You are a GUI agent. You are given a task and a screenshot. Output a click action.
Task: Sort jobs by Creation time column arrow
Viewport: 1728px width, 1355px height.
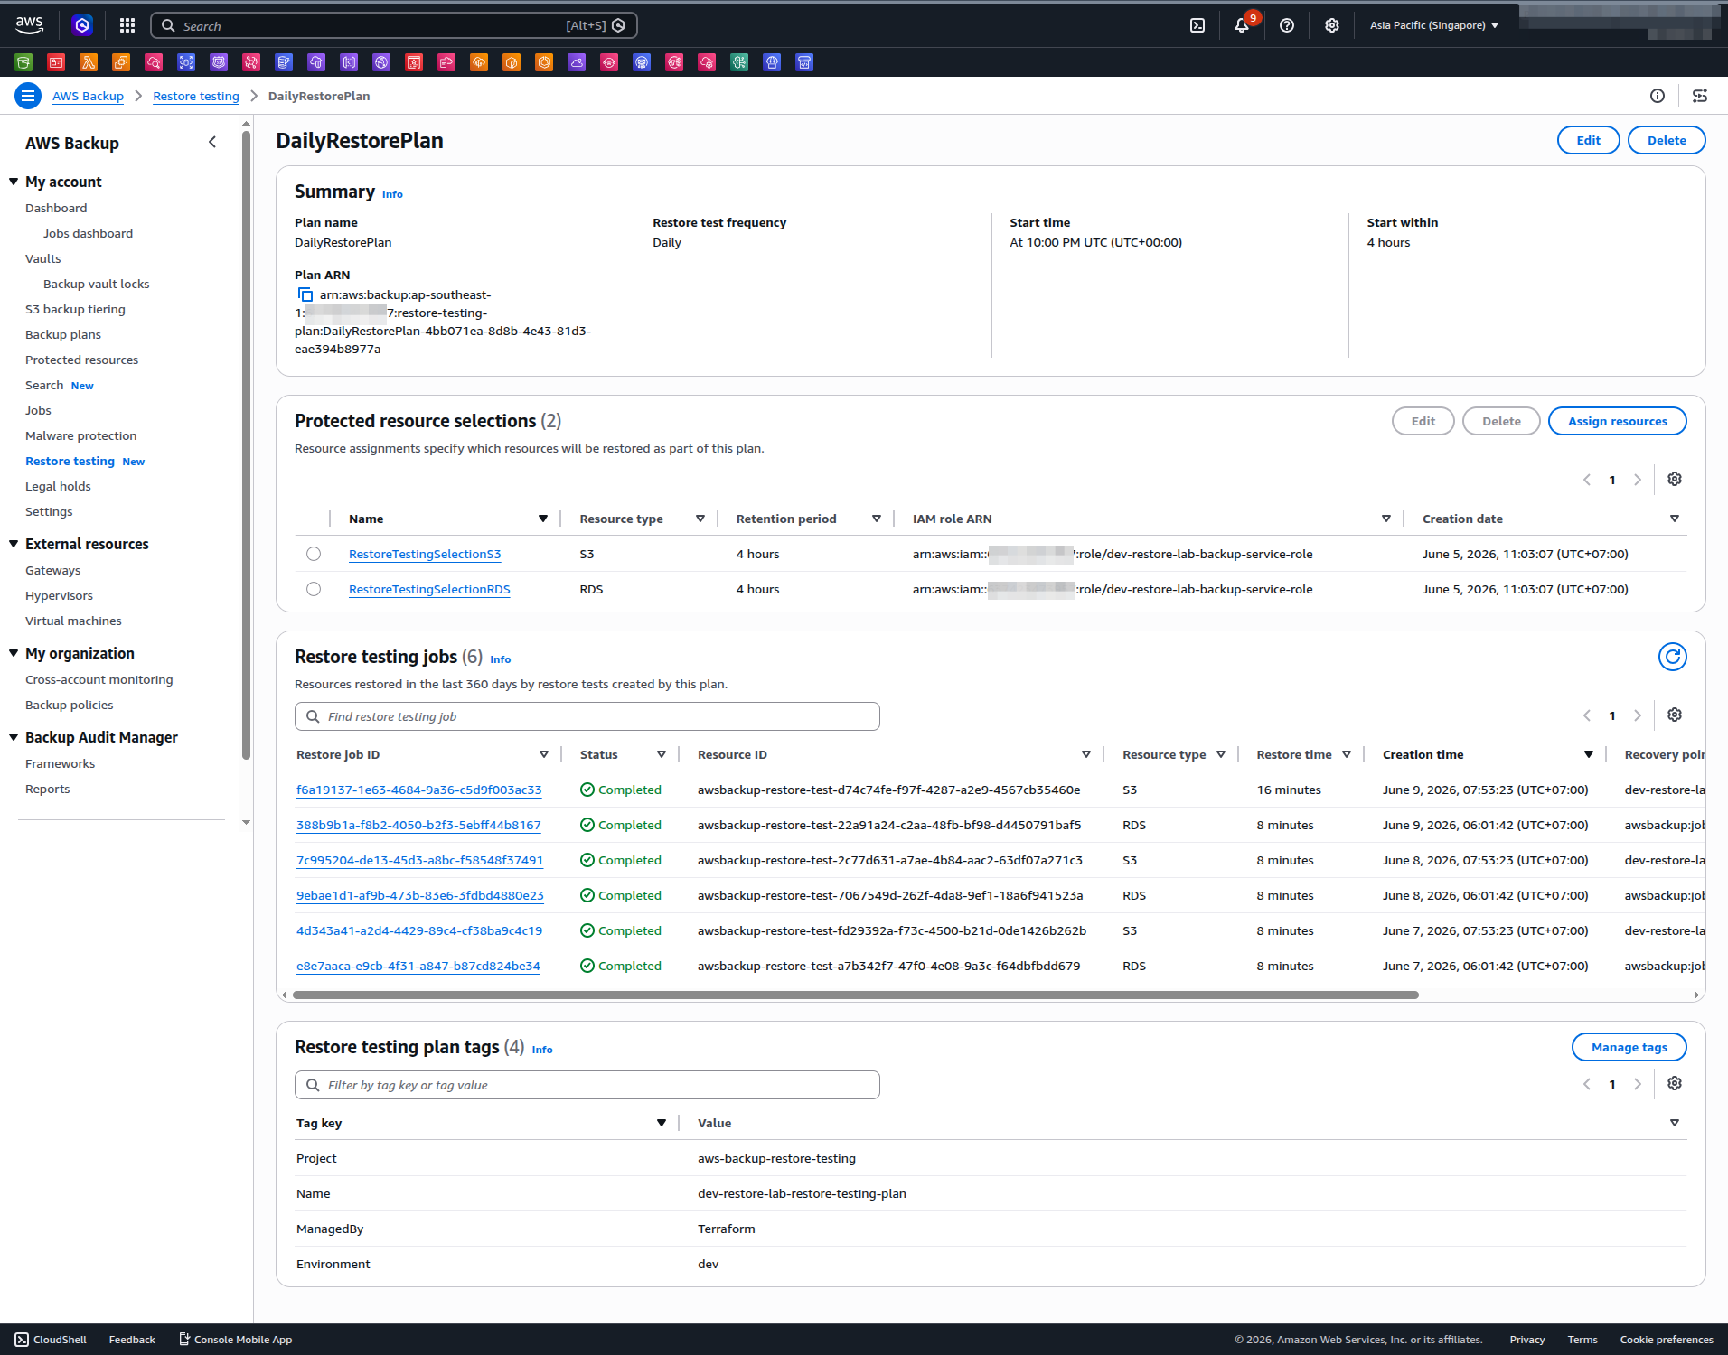pyautogui.click(x=1589, y=754)
